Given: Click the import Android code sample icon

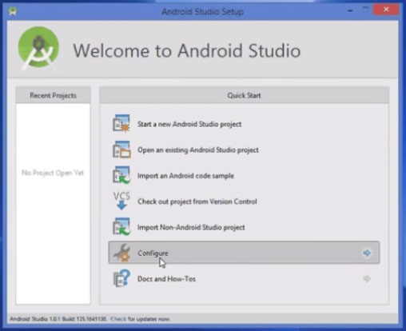Looking at the screenshot, I should pos(121,175).
